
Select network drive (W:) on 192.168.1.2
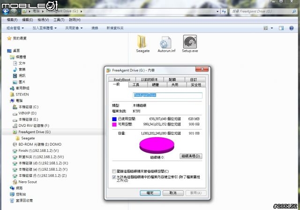point(38,157)
